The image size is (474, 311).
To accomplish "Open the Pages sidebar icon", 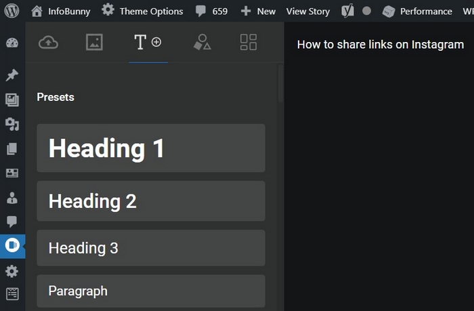I will (12, 149).
